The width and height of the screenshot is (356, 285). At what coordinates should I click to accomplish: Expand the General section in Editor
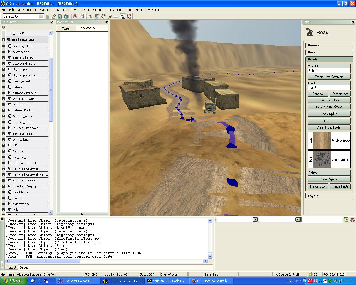click(329, 45)
